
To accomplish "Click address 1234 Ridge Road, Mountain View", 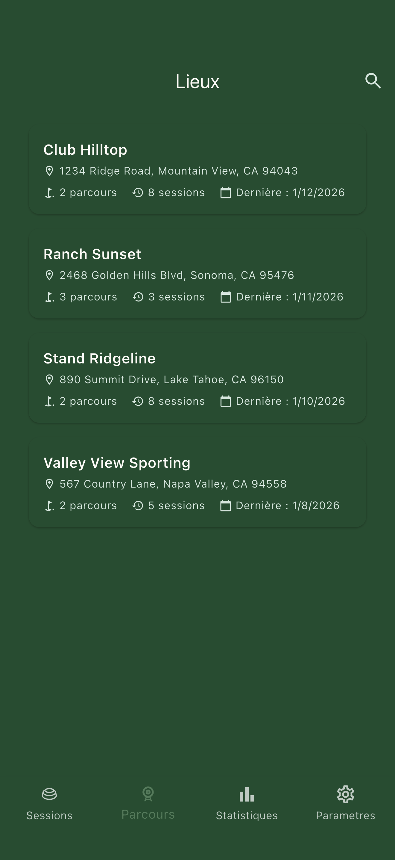I will point(179,171).
